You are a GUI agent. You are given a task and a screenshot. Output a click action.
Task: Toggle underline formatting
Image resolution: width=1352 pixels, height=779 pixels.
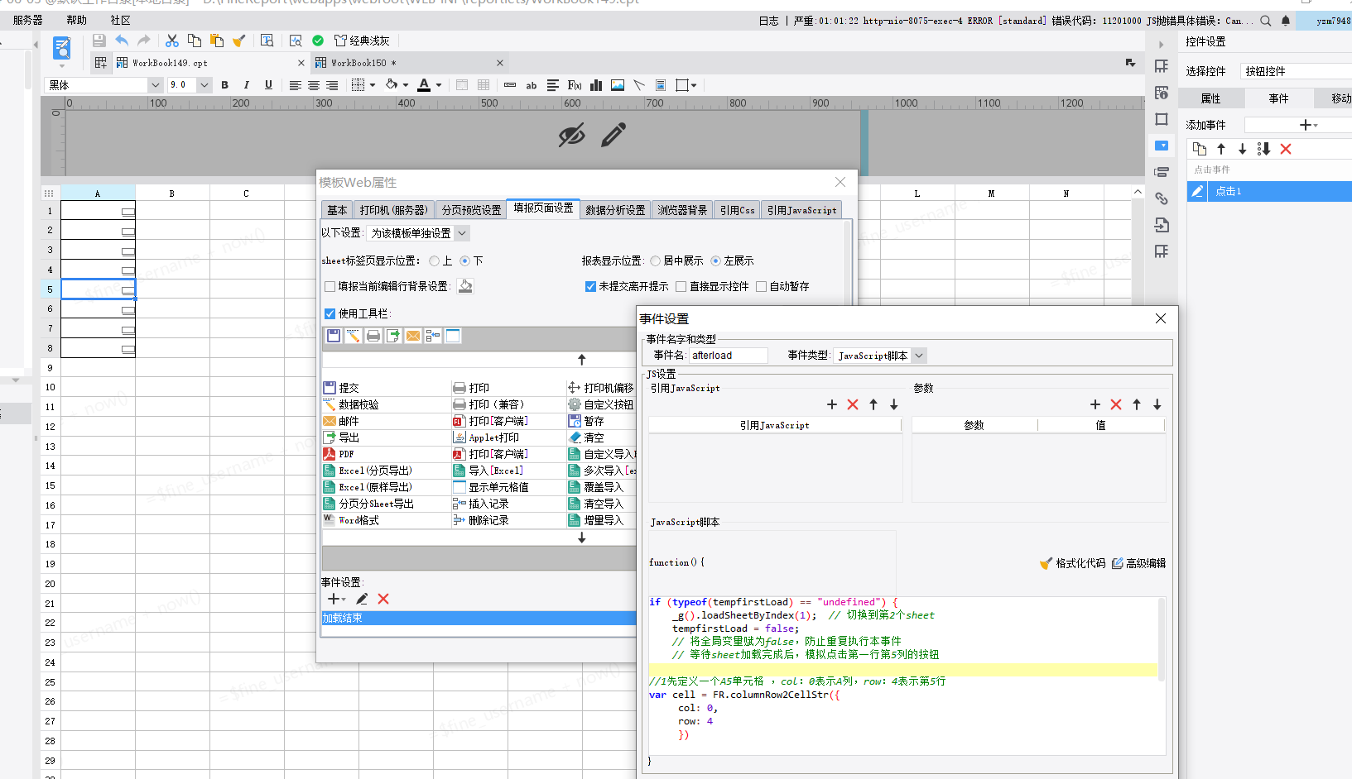[x=268, y=85]
